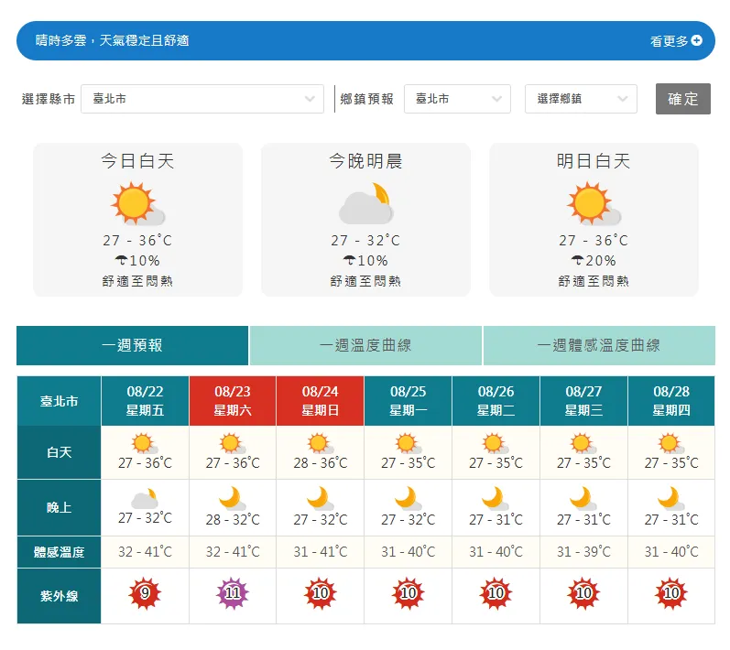Click 31 - 39°C apparent temperature for 08/27
The height and width of the screenshot is (650, 730).
(583, 552)
